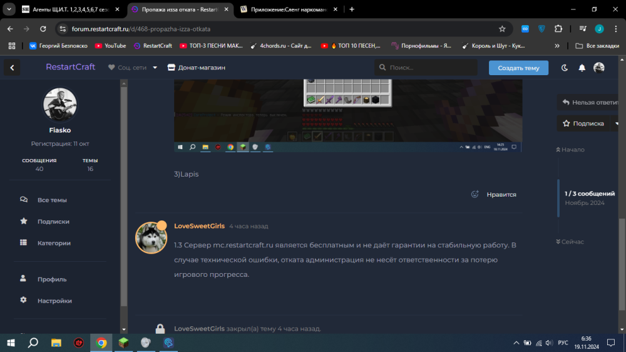Click browser back button

tap(10, 29)
